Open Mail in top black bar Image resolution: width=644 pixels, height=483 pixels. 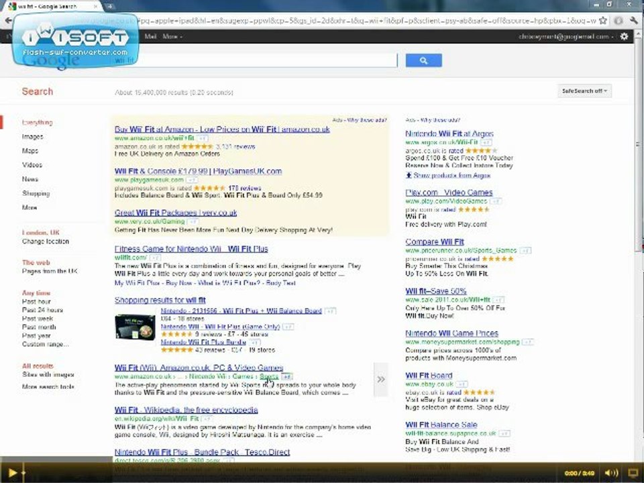pos(150,36)
